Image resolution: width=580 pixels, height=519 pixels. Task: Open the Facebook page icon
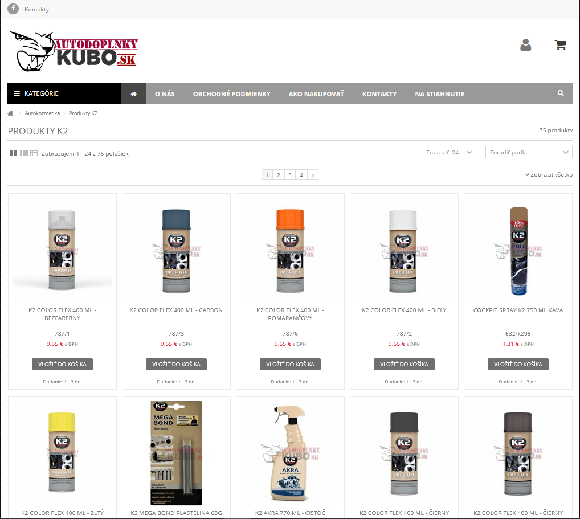coord(13,9)
